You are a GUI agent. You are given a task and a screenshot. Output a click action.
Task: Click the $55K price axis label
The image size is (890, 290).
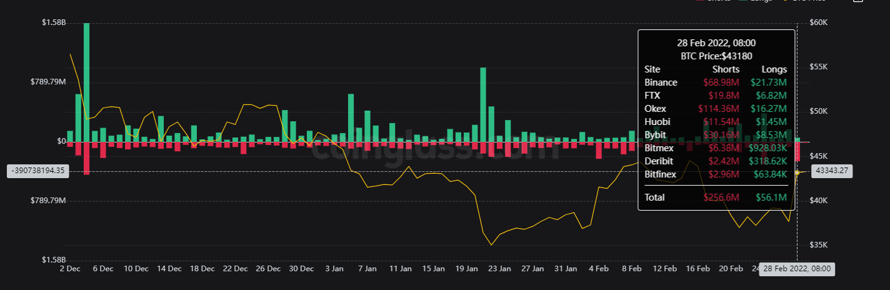point(818,67)
